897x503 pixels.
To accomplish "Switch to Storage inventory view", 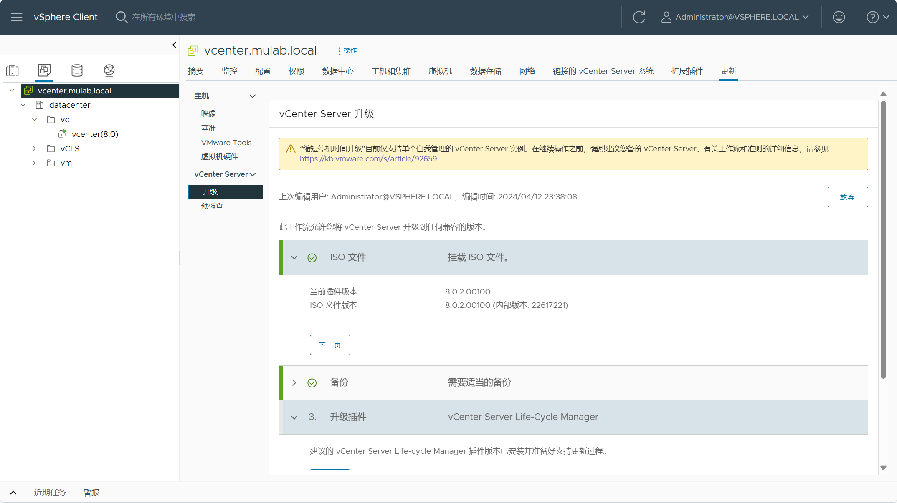I will click(77, 70).
